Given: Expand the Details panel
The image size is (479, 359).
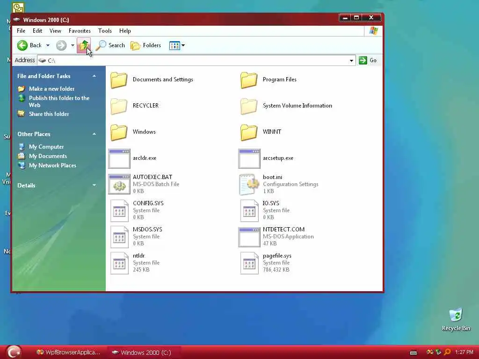Looking at the screenshot, I should pos(94,185).
